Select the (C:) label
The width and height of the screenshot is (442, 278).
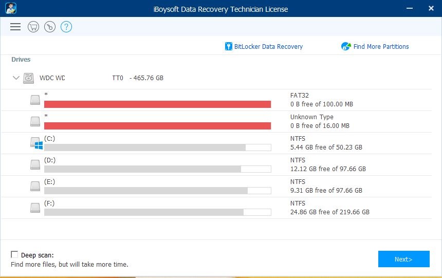tap(50, 138)
